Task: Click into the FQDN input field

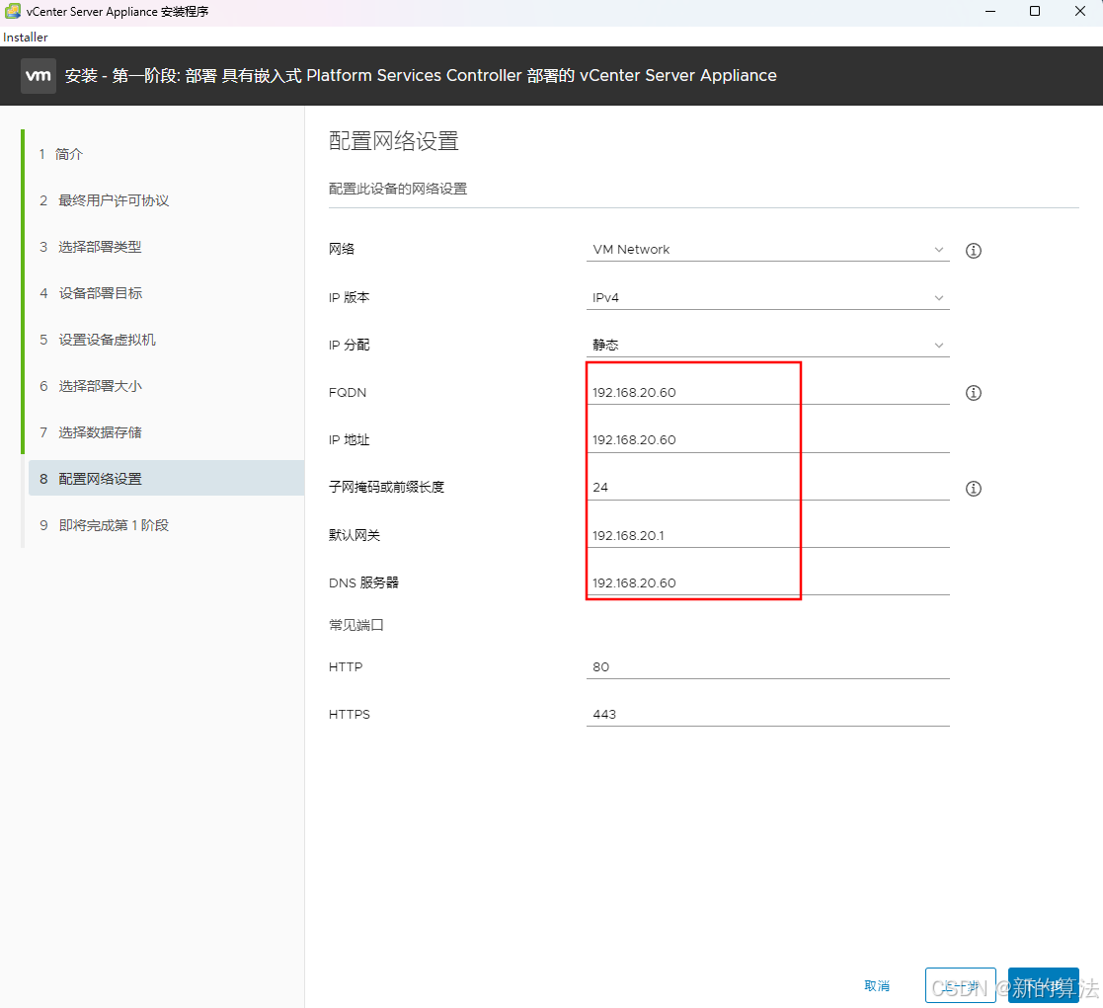Action: pos(767,393)
